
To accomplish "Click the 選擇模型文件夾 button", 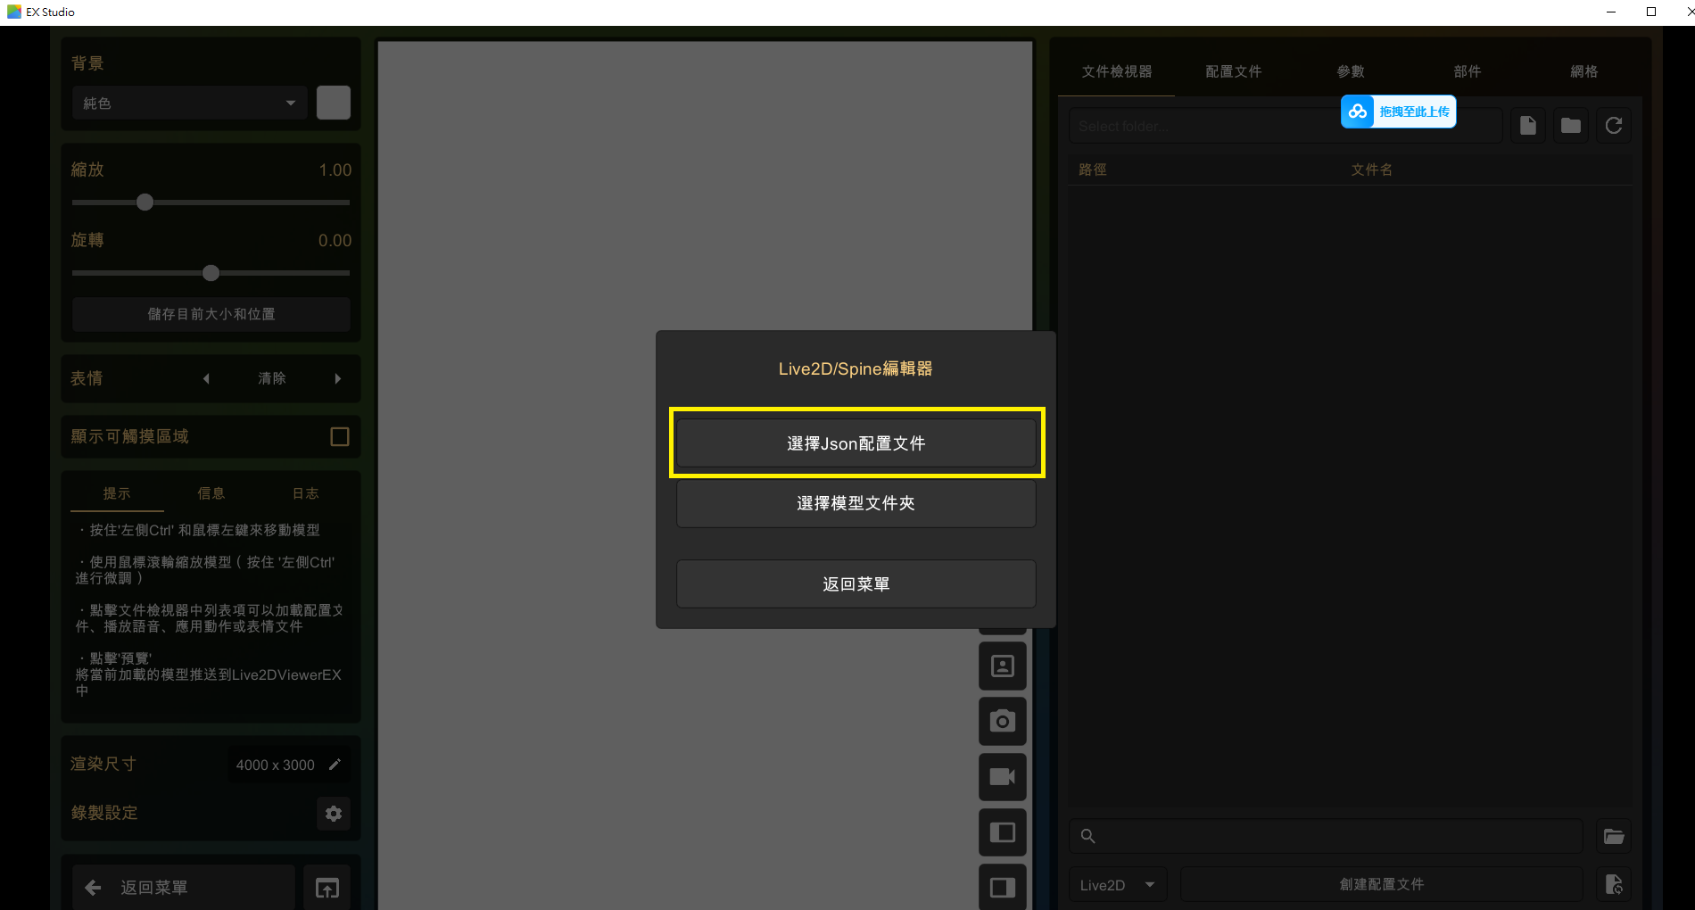I will [x=856, y=503].
